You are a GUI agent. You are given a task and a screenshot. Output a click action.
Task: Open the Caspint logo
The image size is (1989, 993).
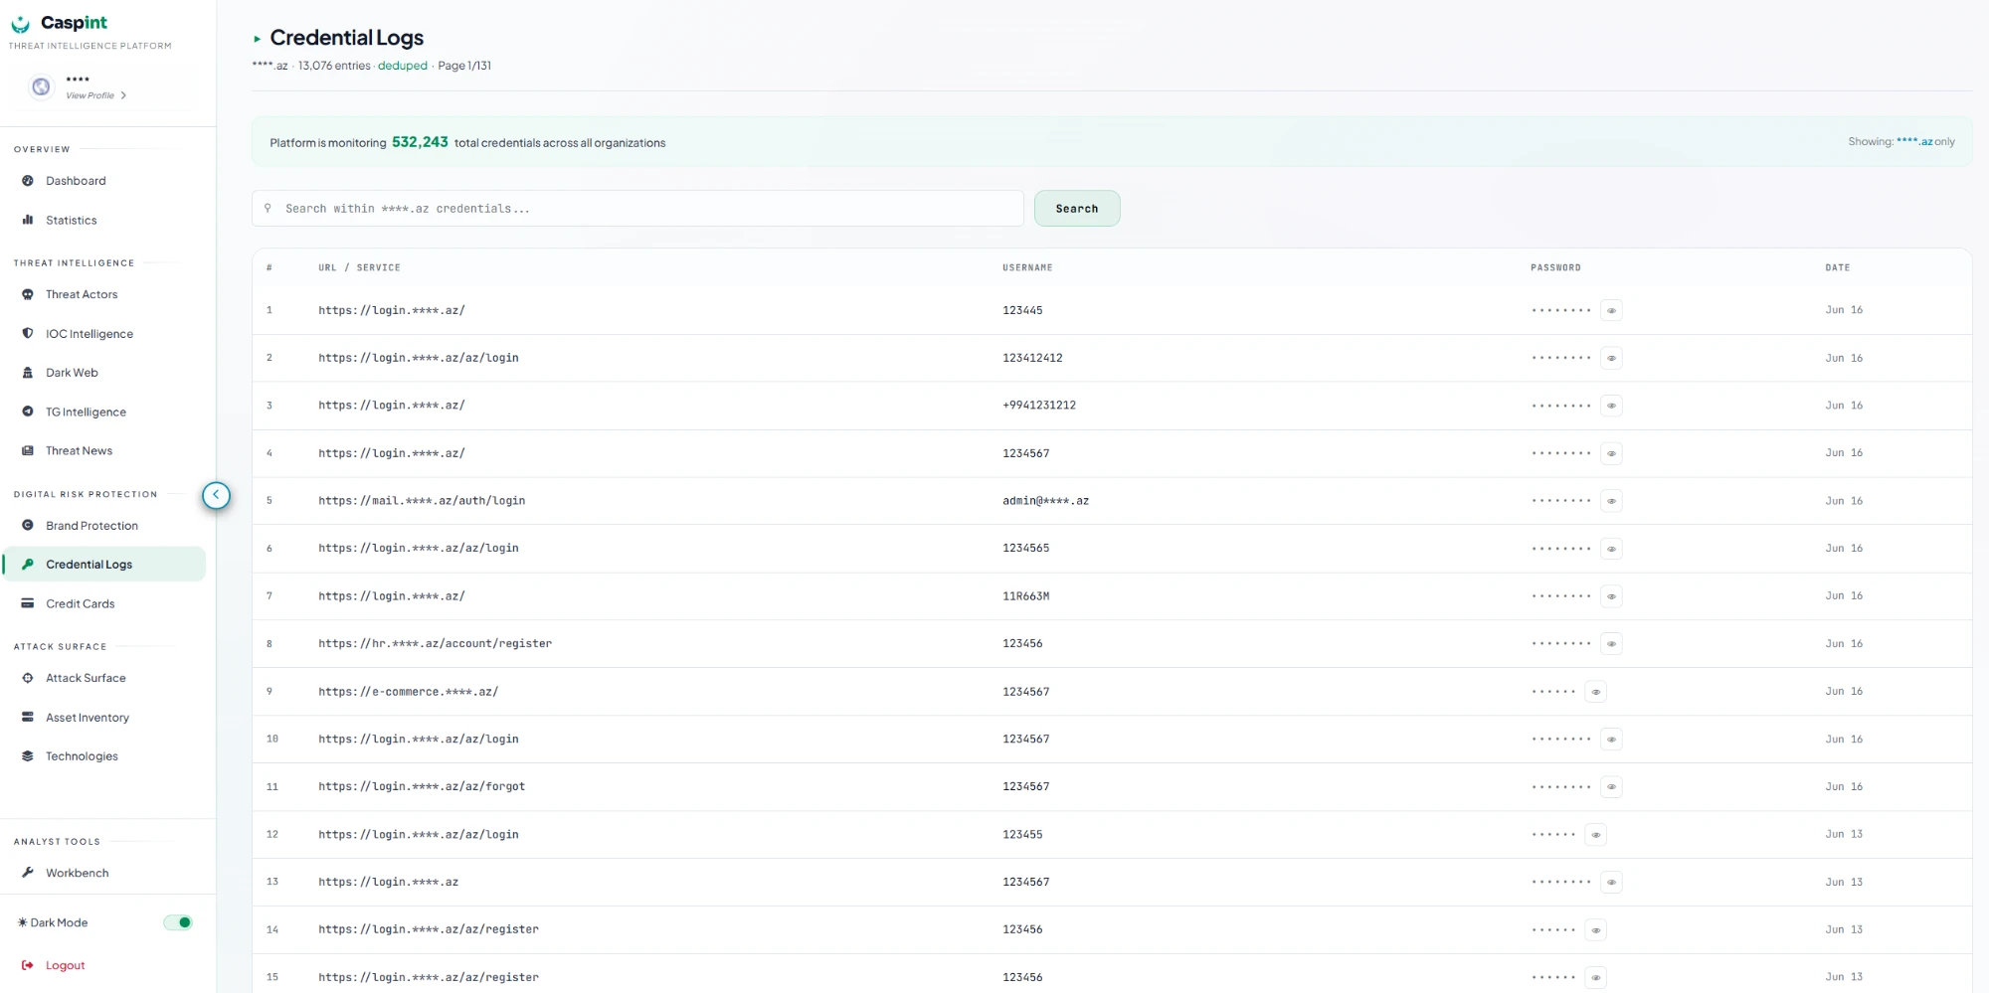60,23
